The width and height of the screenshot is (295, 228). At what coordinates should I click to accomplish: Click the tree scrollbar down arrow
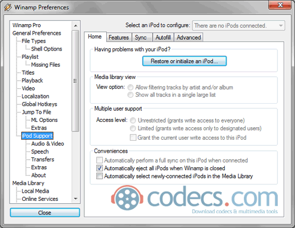click(x=76, y=199)
